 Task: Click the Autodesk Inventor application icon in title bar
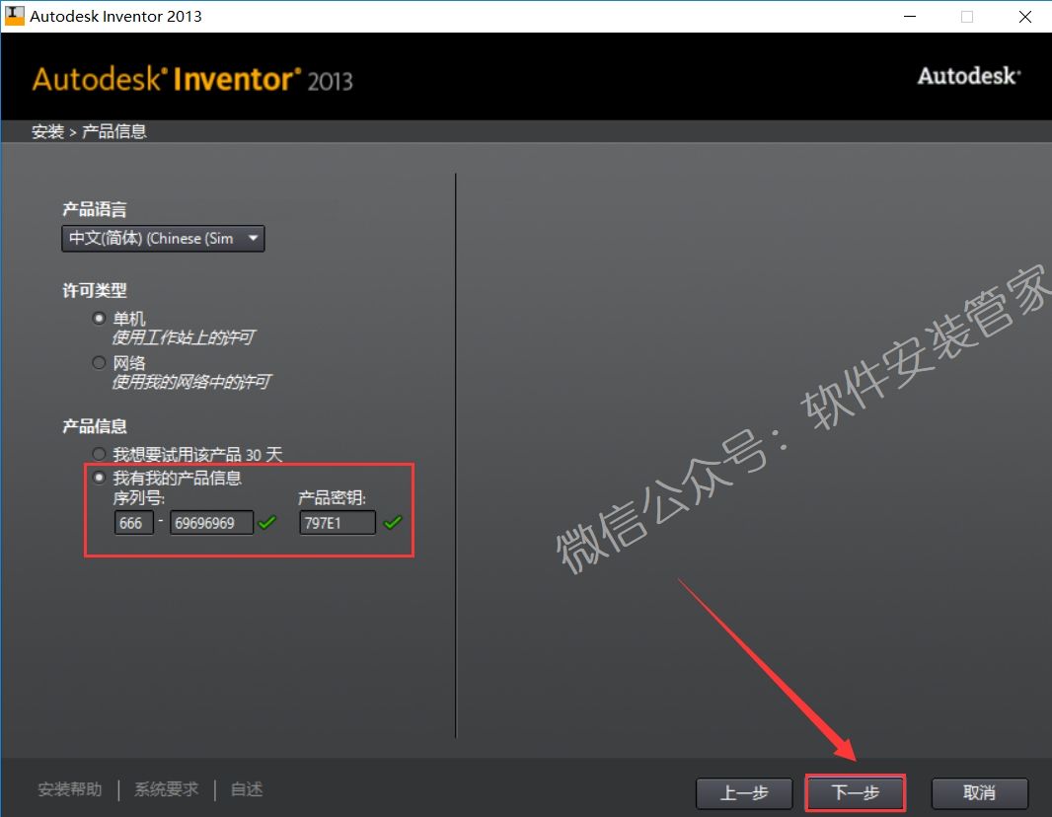point(14,16)
